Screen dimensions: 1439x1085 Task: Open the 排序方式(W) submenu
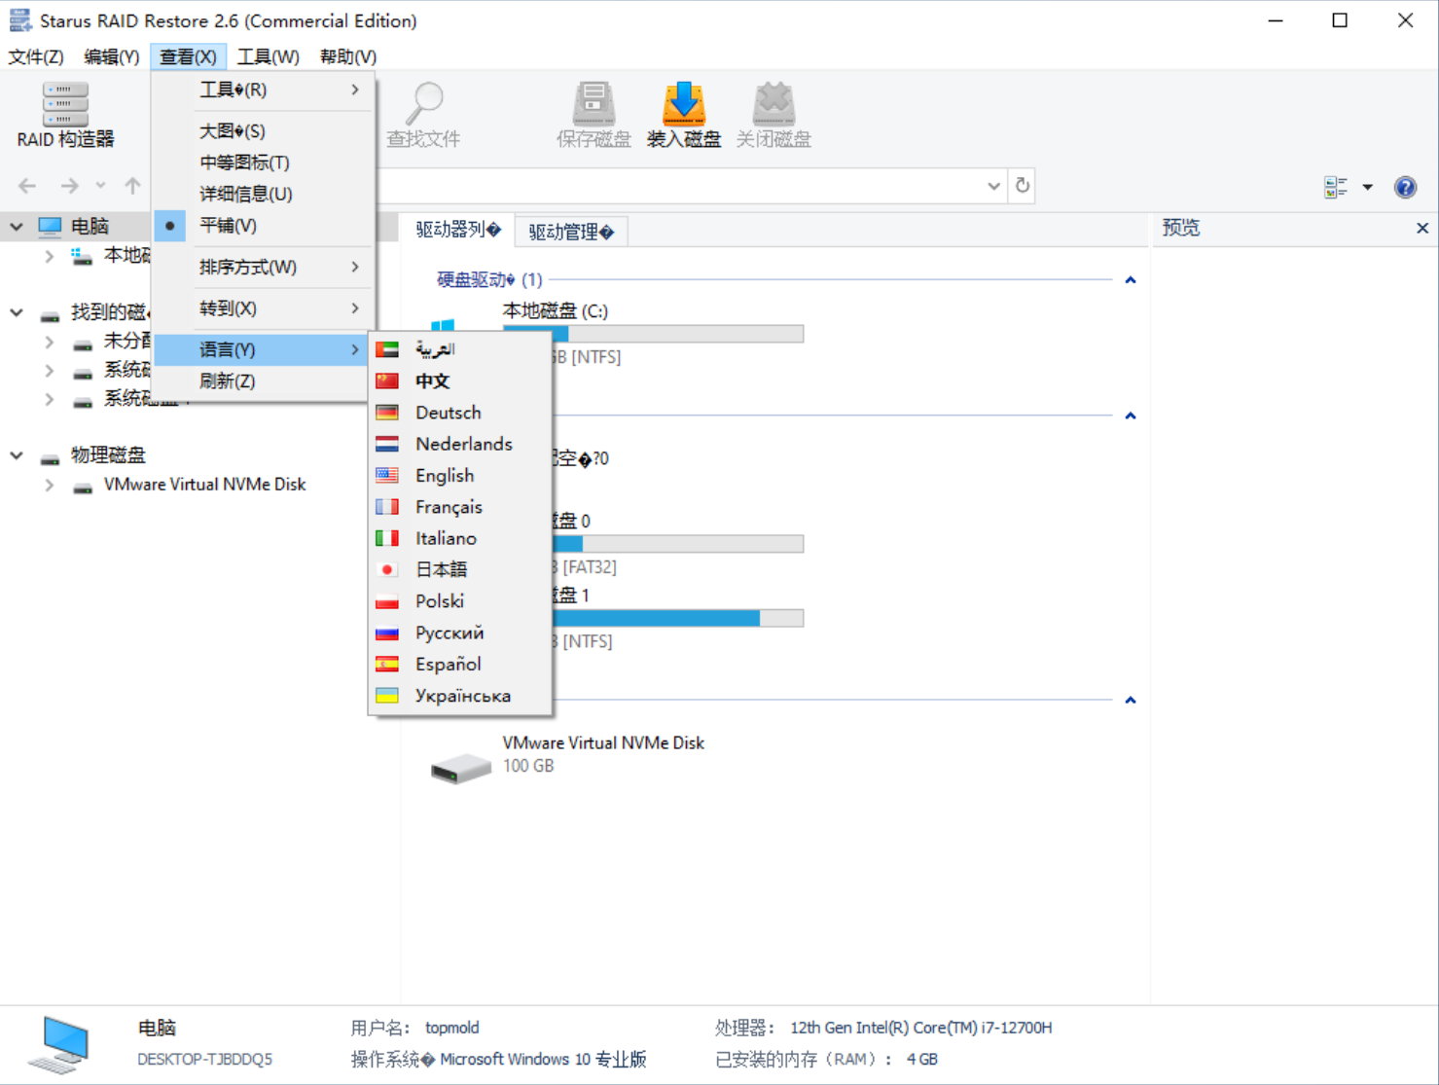(263, 267)
